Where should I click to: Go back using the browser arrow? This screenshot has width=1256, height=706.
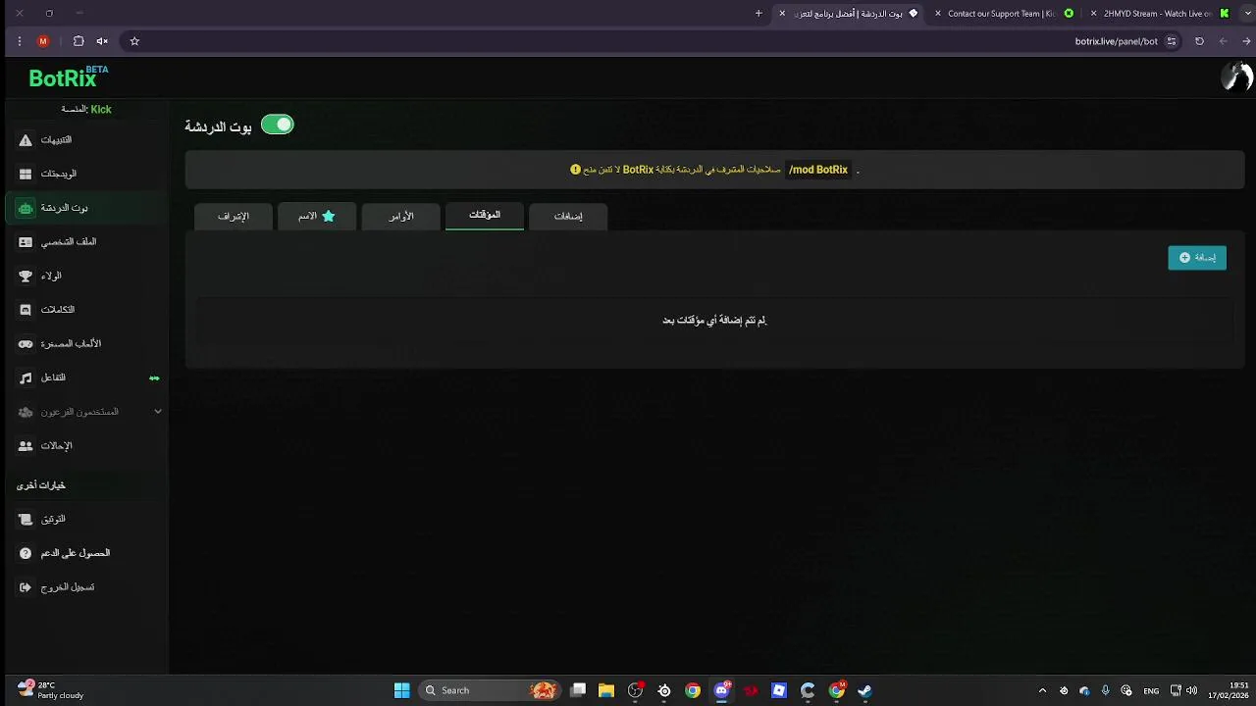point(1223,41)
